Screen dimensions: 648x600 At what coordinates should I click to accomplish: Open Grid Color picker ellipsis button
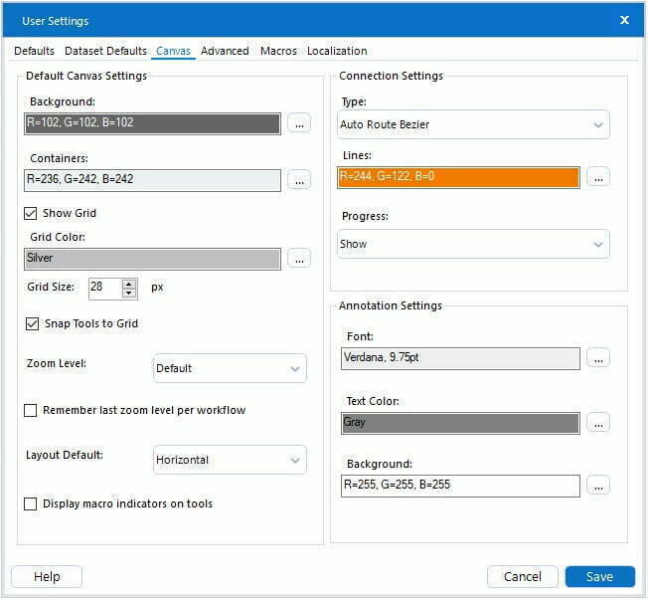[x=299, y=259]
